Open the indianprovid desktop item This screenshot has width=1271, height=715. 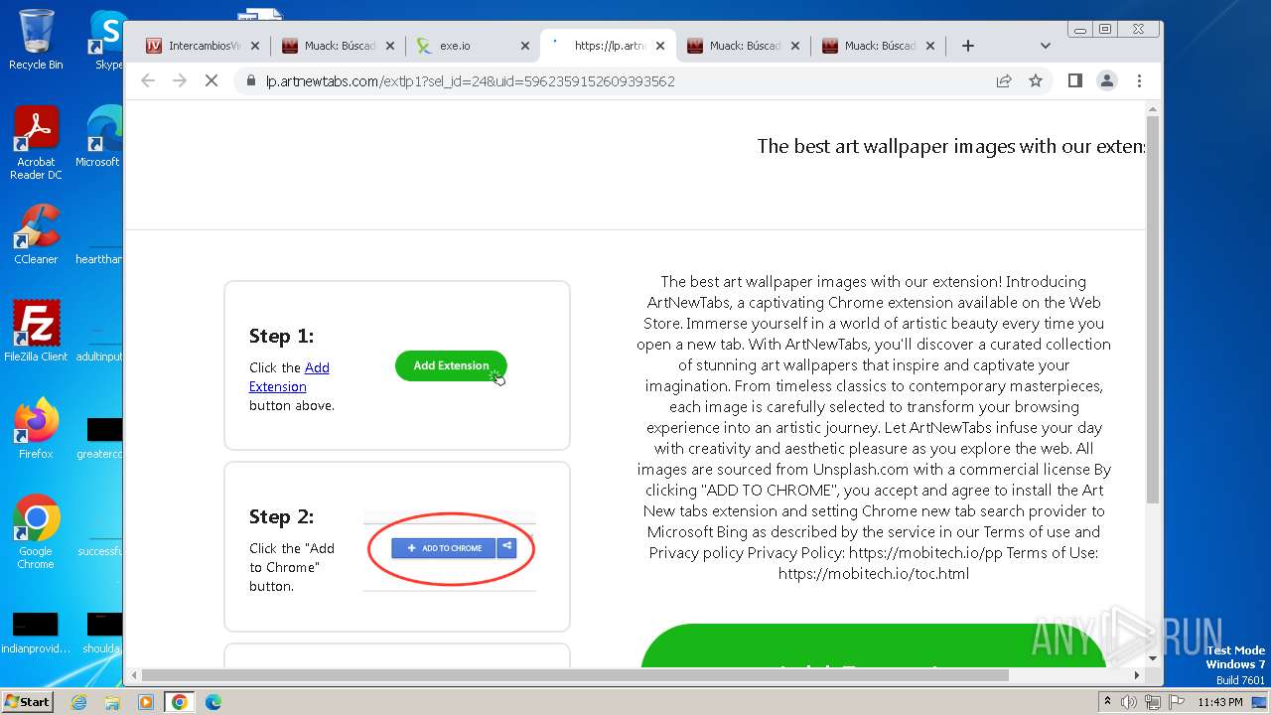[x=36, y=634]
